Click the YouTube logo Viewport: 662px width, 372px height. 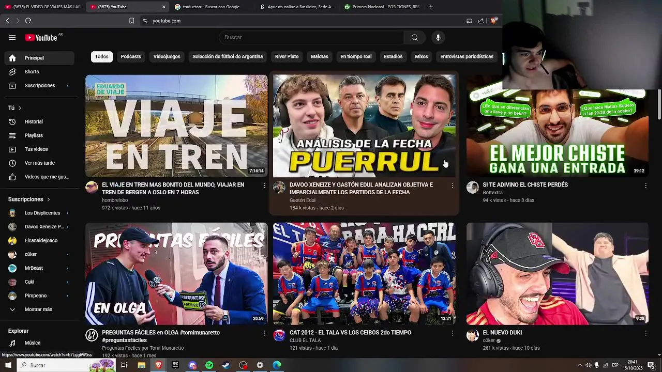[41, 38]
